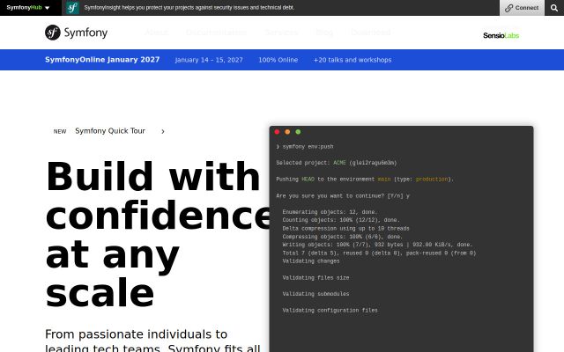Viewport: 564px width, 352px height.
Task: Click the '100% Online' banner text
Action: (x=278, y=60)
